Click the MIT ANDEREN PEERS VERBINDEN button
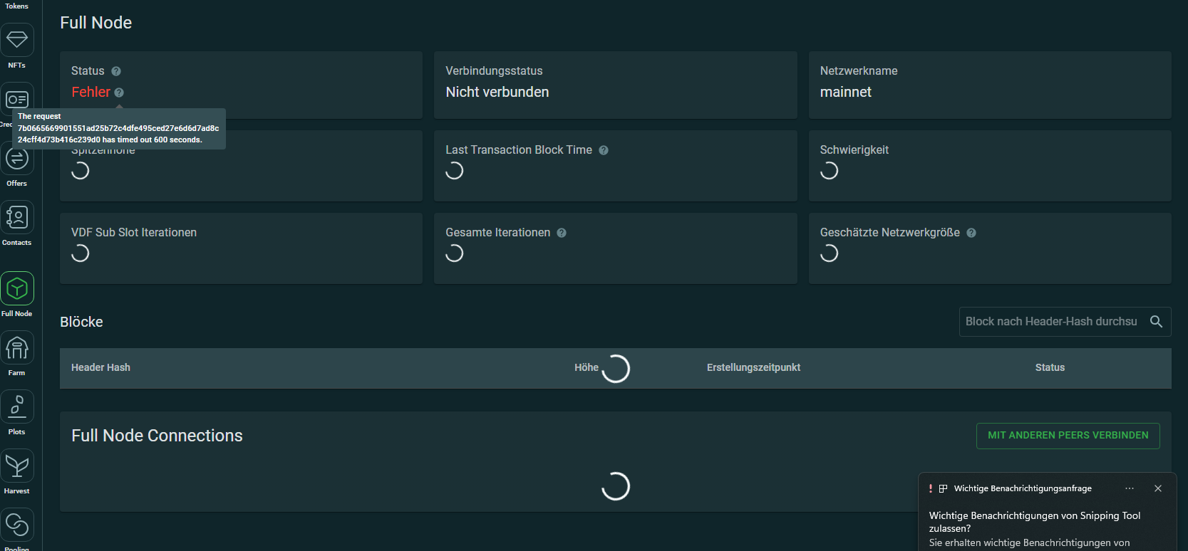This screenshot has width=1188, height=551. 1068,436
